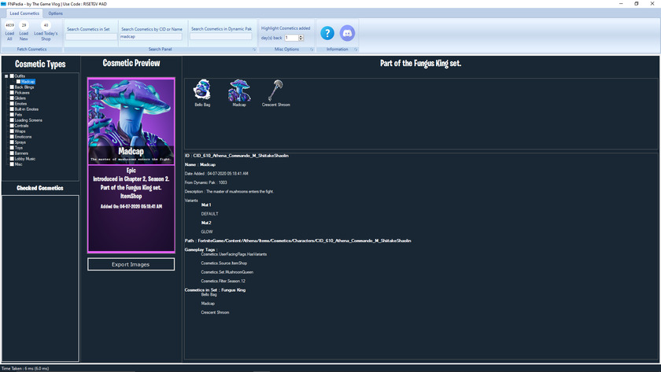Switch to the Options tab
Image resolution: width=661 pixels, height=372 pixels.
[x=55, y=13]
